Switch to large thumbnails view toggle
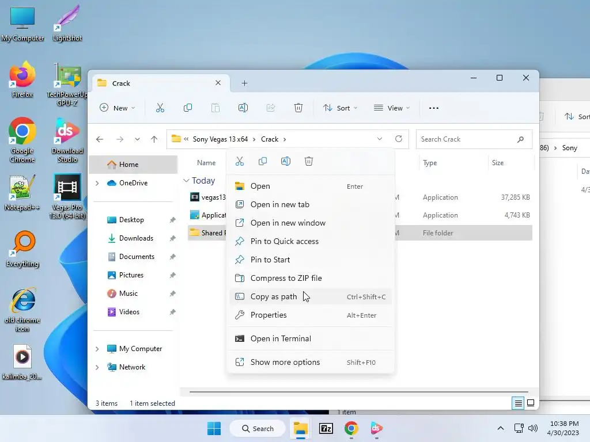The image size is (590, 442). pyautogui.click(x=531, y=403)
